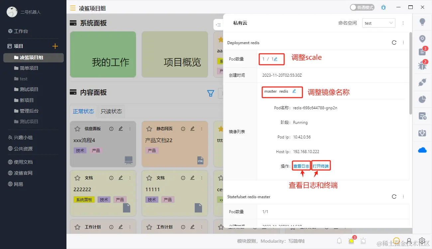Edit the master redis image name
This screenshot has height=249, width=432.
pos(294,91)
